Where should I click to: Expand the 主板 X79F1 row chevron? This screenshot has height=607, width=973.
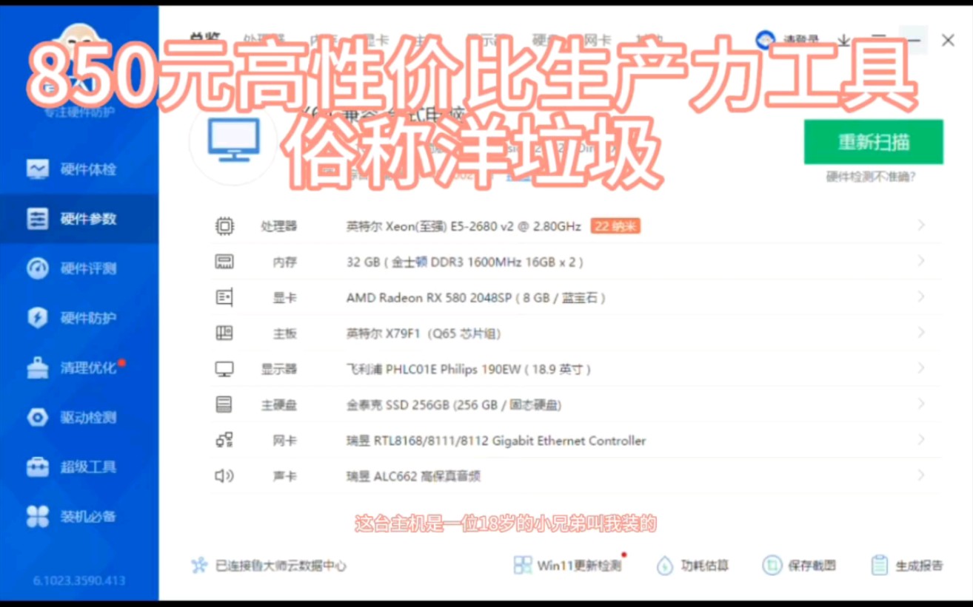921,332
